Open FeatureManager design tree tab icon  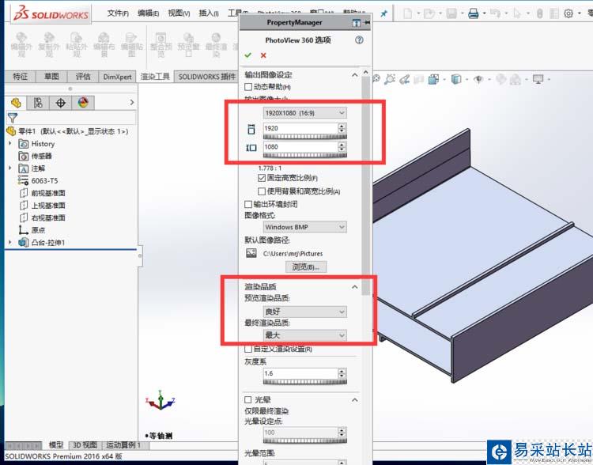[x=16, y=103]
